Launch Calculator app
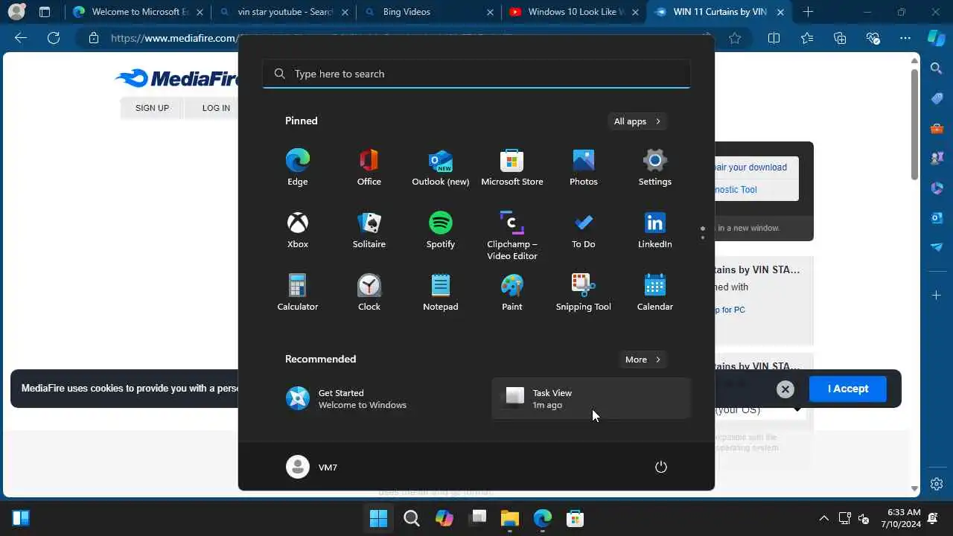 (297, 292)
